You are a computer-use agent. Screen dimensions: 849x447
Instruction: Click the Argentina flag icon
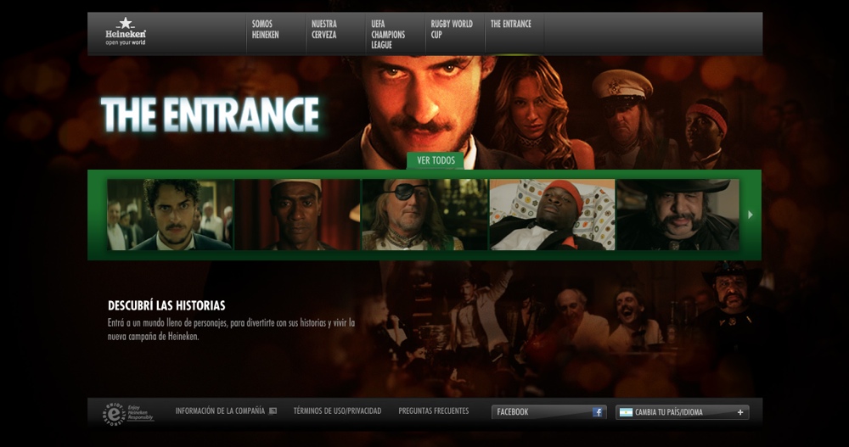click(626, 412)
